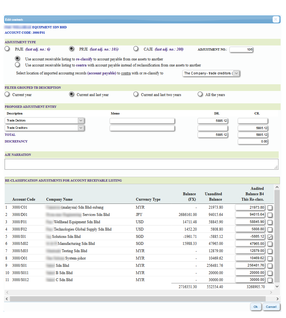Open the Trade Debtors description dropdown

pos(81,121)
